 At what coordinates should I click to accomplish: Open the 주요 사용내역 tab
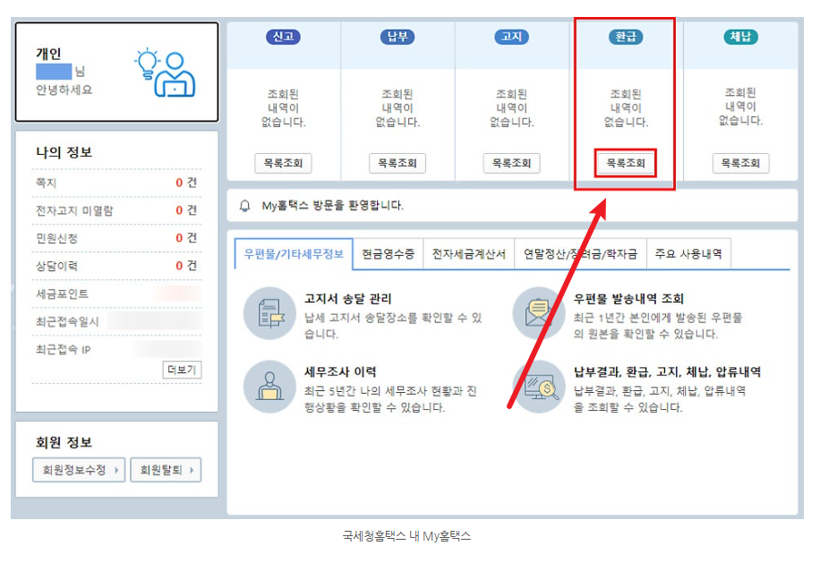(688, 253)
